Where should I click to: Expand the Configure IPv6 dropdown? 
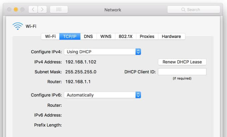point(138,95)
